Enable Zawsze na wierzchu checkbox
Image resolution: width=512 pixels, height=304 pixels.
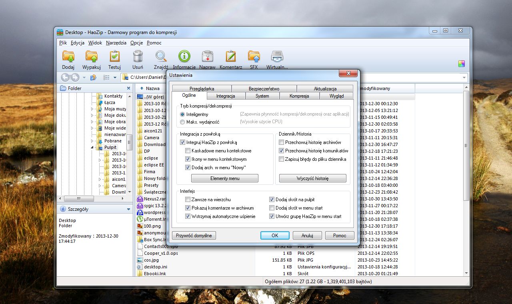(188, 200)
